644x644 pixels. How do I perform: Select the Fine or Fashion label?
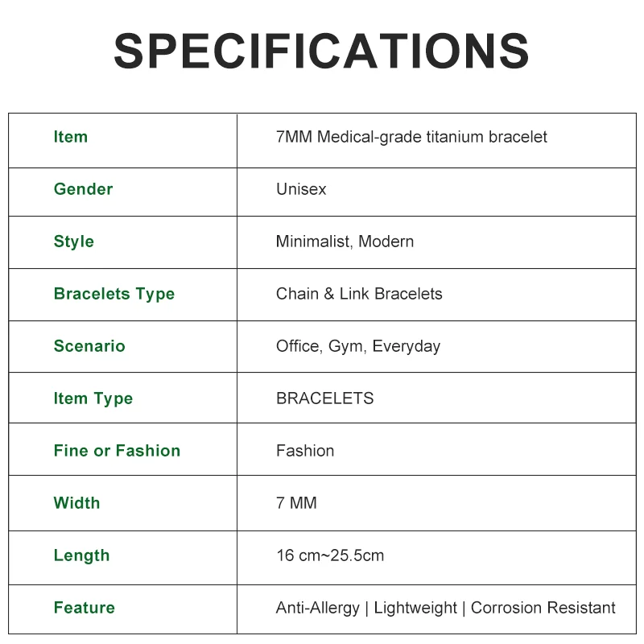coord(117,451)
